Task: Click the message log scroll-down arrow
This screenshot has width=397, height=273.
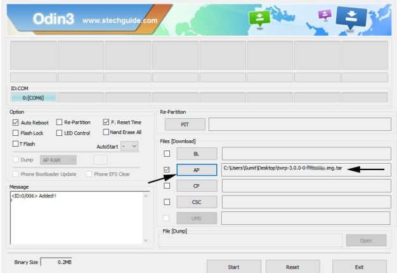Action: coord(146,240)
